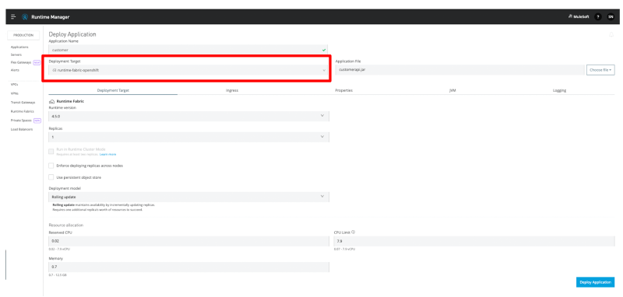Click the Deploy Application page heading

72,34
